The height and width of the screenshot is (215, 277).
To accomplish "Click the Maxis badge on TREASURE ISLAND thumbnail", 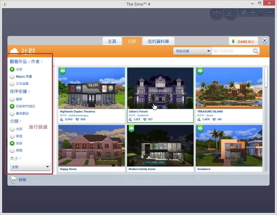I will [x=200, y=71].
